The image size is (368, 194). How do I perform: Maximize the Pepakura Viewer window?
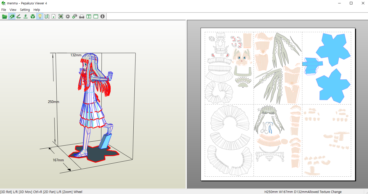351,3
